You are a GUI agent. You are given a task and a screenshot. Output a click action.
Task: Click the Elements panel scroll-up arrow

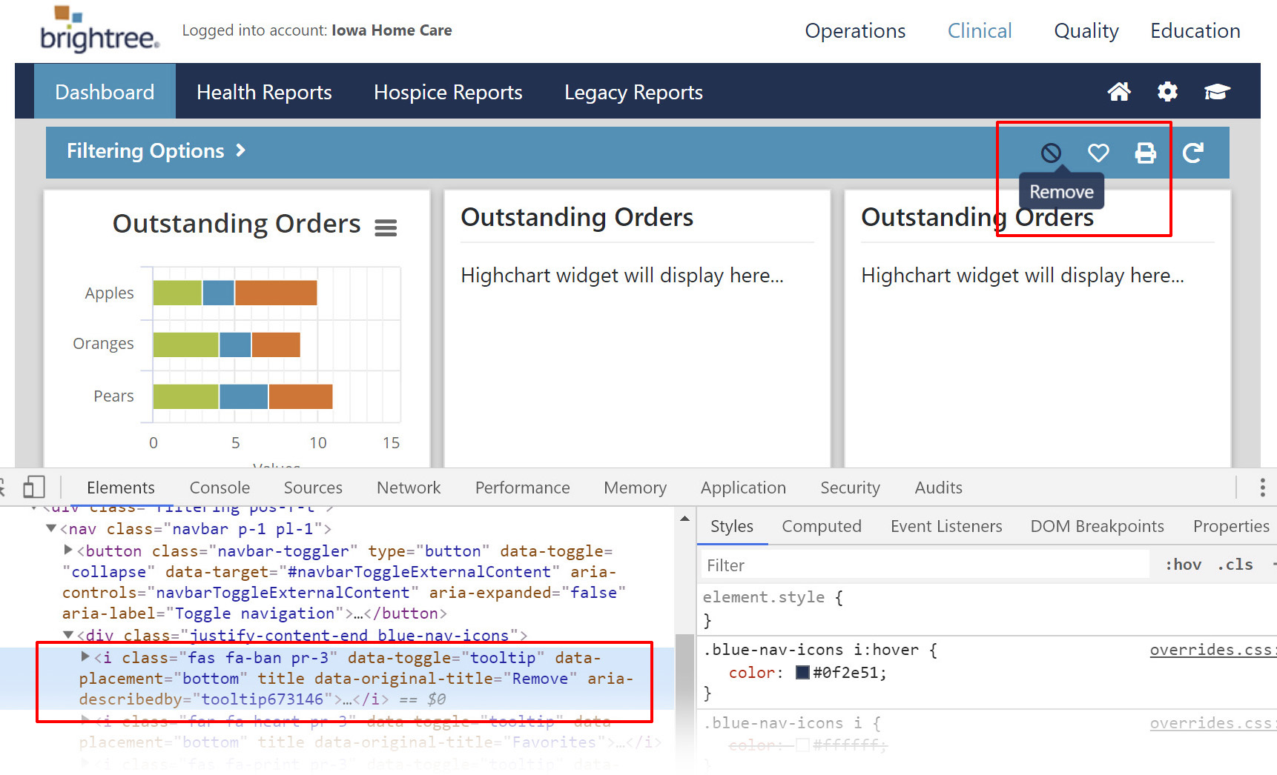684,518
